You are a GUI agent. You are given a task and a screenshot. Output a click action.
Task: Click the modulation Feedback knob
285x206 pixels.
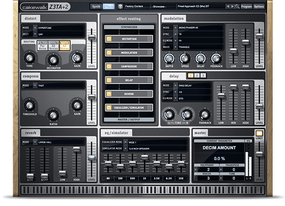click(x=216, y=58)
